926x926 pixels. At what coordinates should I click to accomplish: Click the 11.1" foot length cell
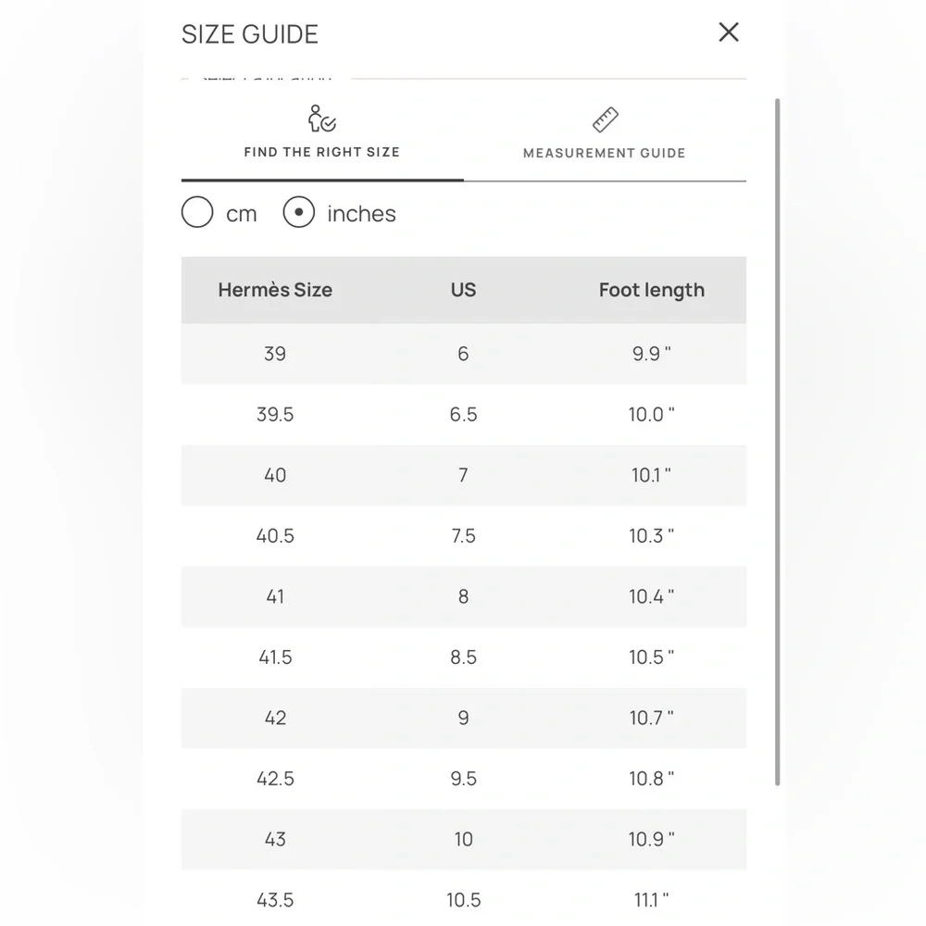coord(651,900)
